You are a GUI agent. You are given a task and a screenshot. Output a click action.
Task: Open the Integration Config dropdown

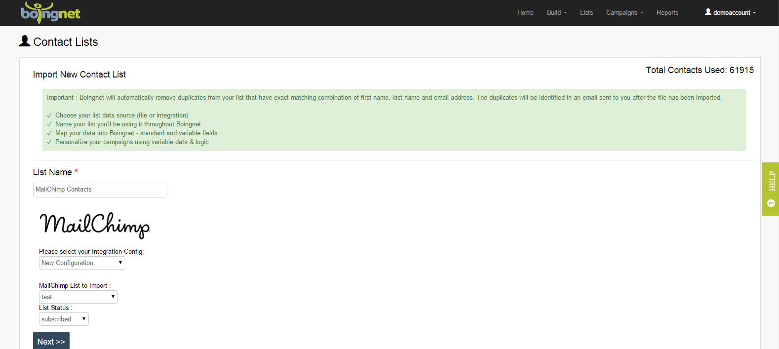pyautogui.click(x=82, y=263)
